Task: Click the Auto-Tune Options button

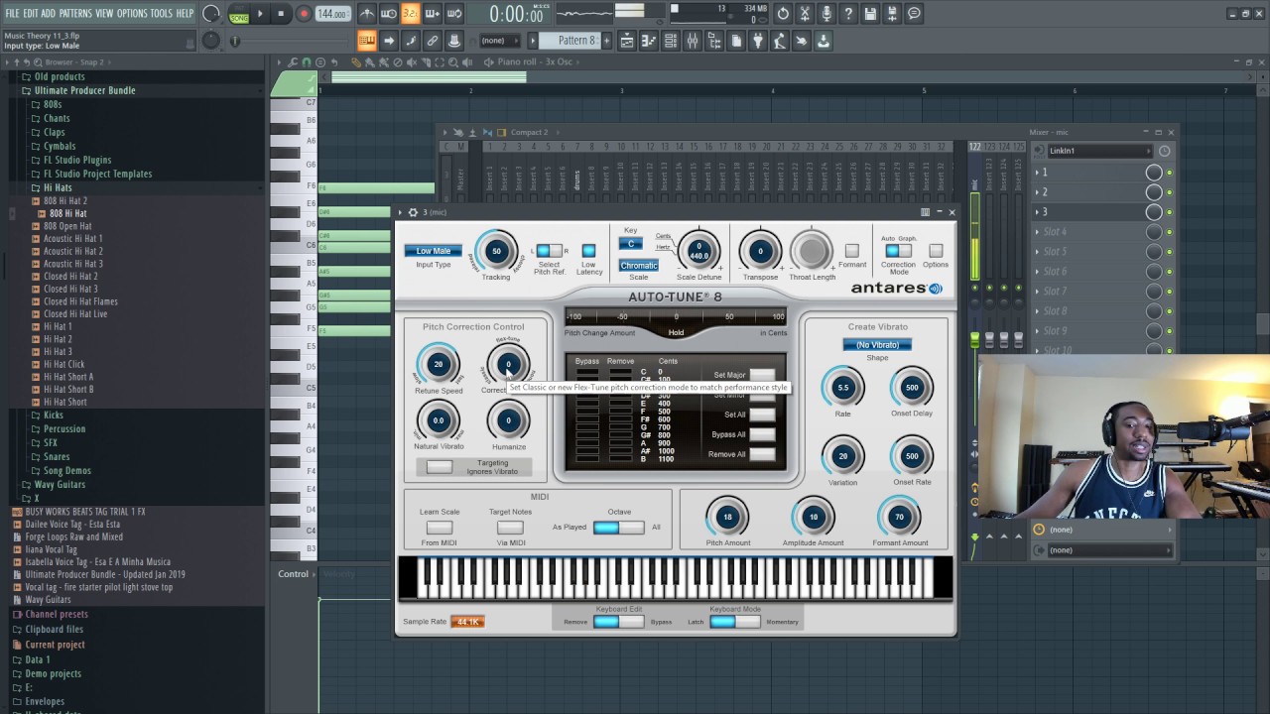Action: click(936, 251)
